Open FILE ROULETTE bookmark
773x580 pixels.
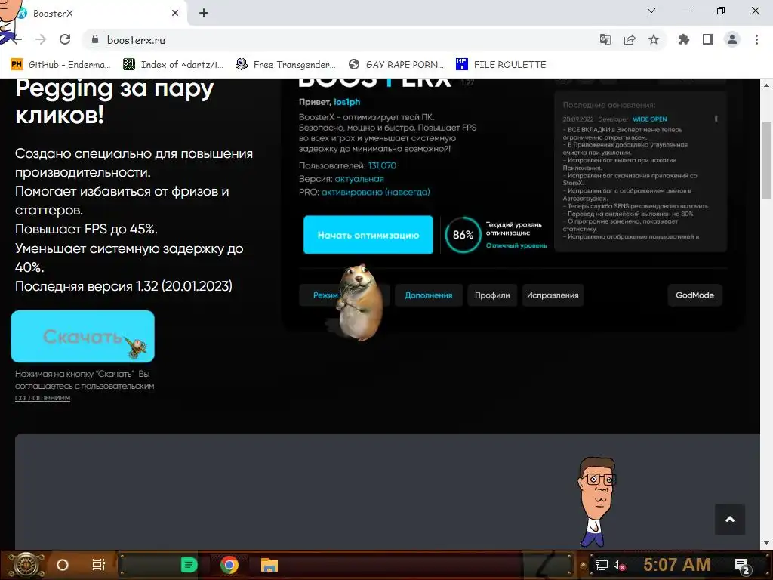click(x=501, y=65)
